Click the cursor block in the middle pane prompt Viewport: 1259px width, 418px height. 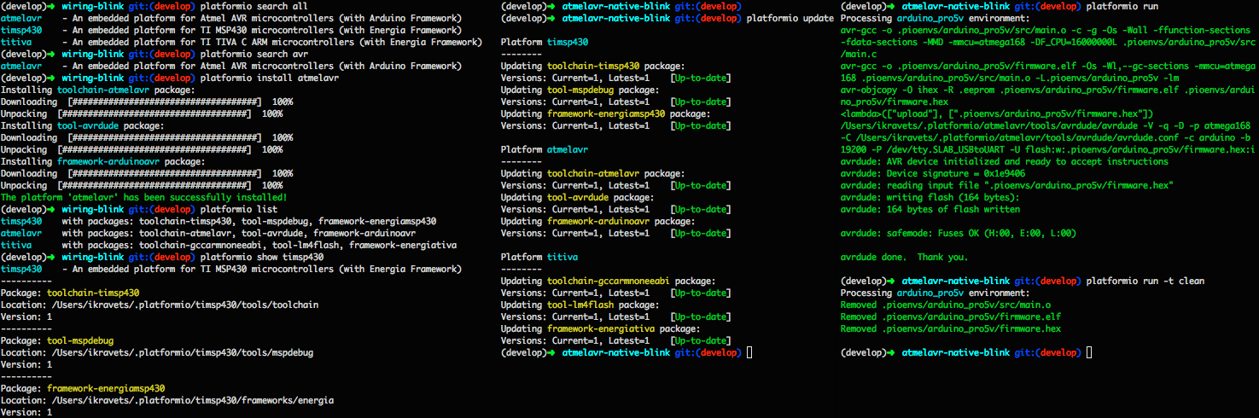click(749, 352)
